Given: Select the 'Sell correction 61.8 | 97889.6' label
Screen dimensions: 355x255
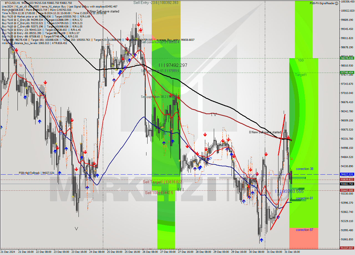Looking at the screenshot, I should [160, 71].
